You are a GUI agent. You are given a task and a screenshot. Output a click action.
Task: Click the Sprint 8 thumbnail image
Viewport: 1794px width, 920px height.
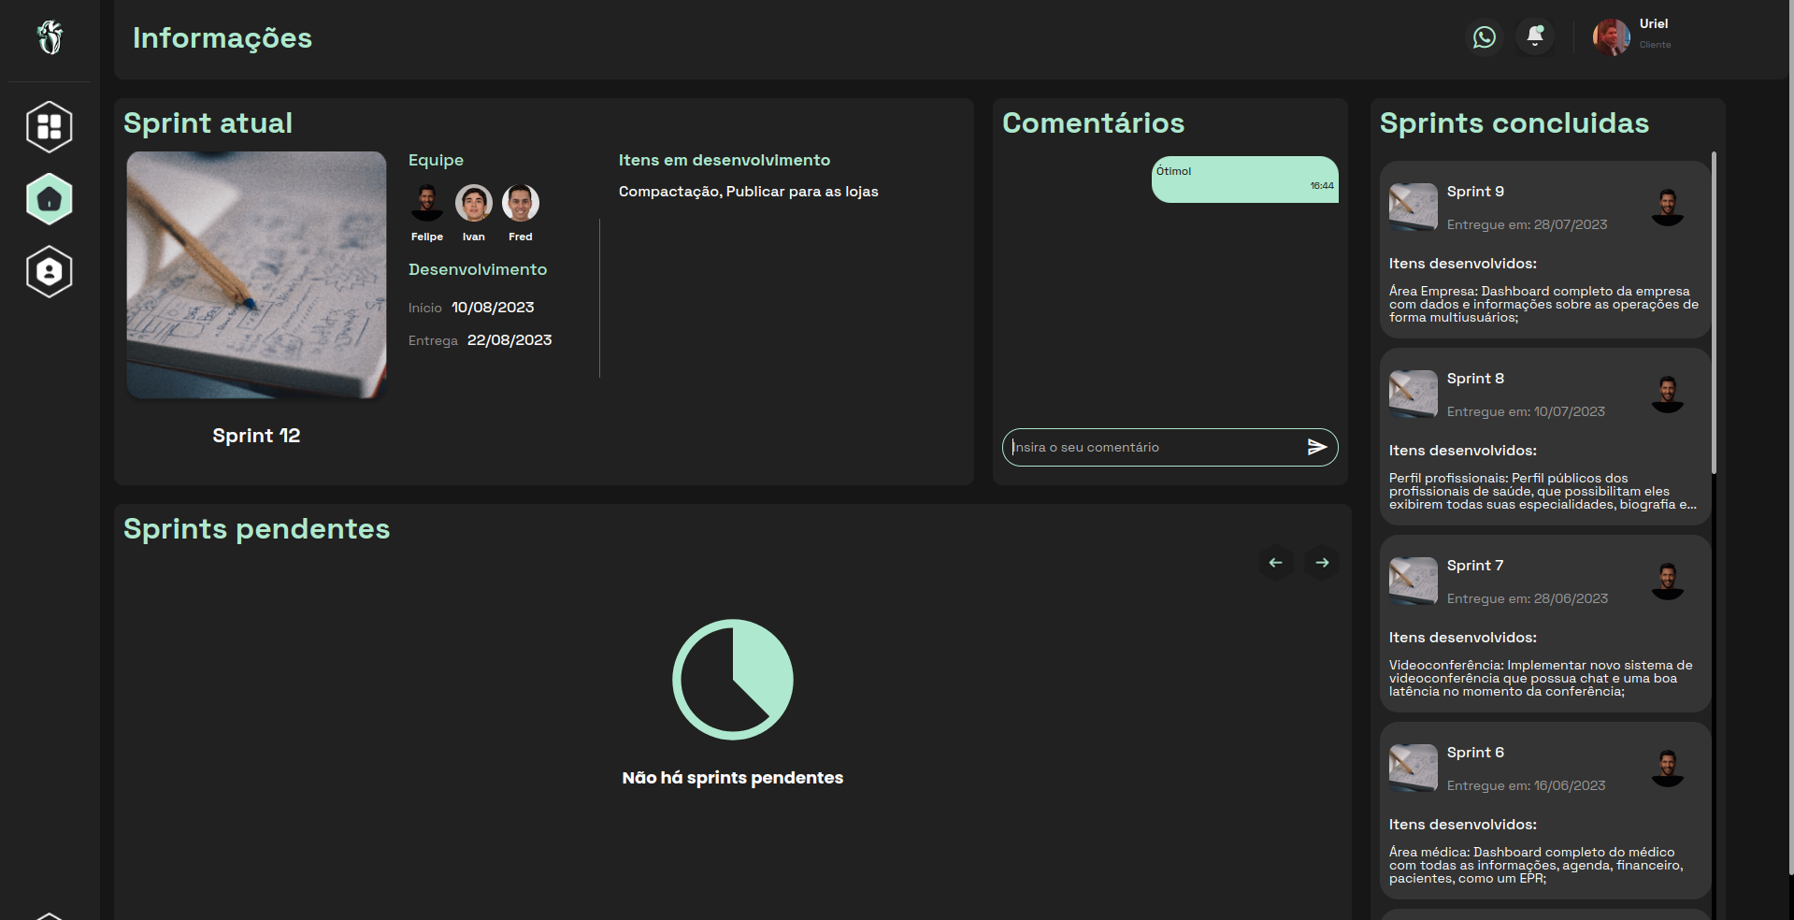1414,394
